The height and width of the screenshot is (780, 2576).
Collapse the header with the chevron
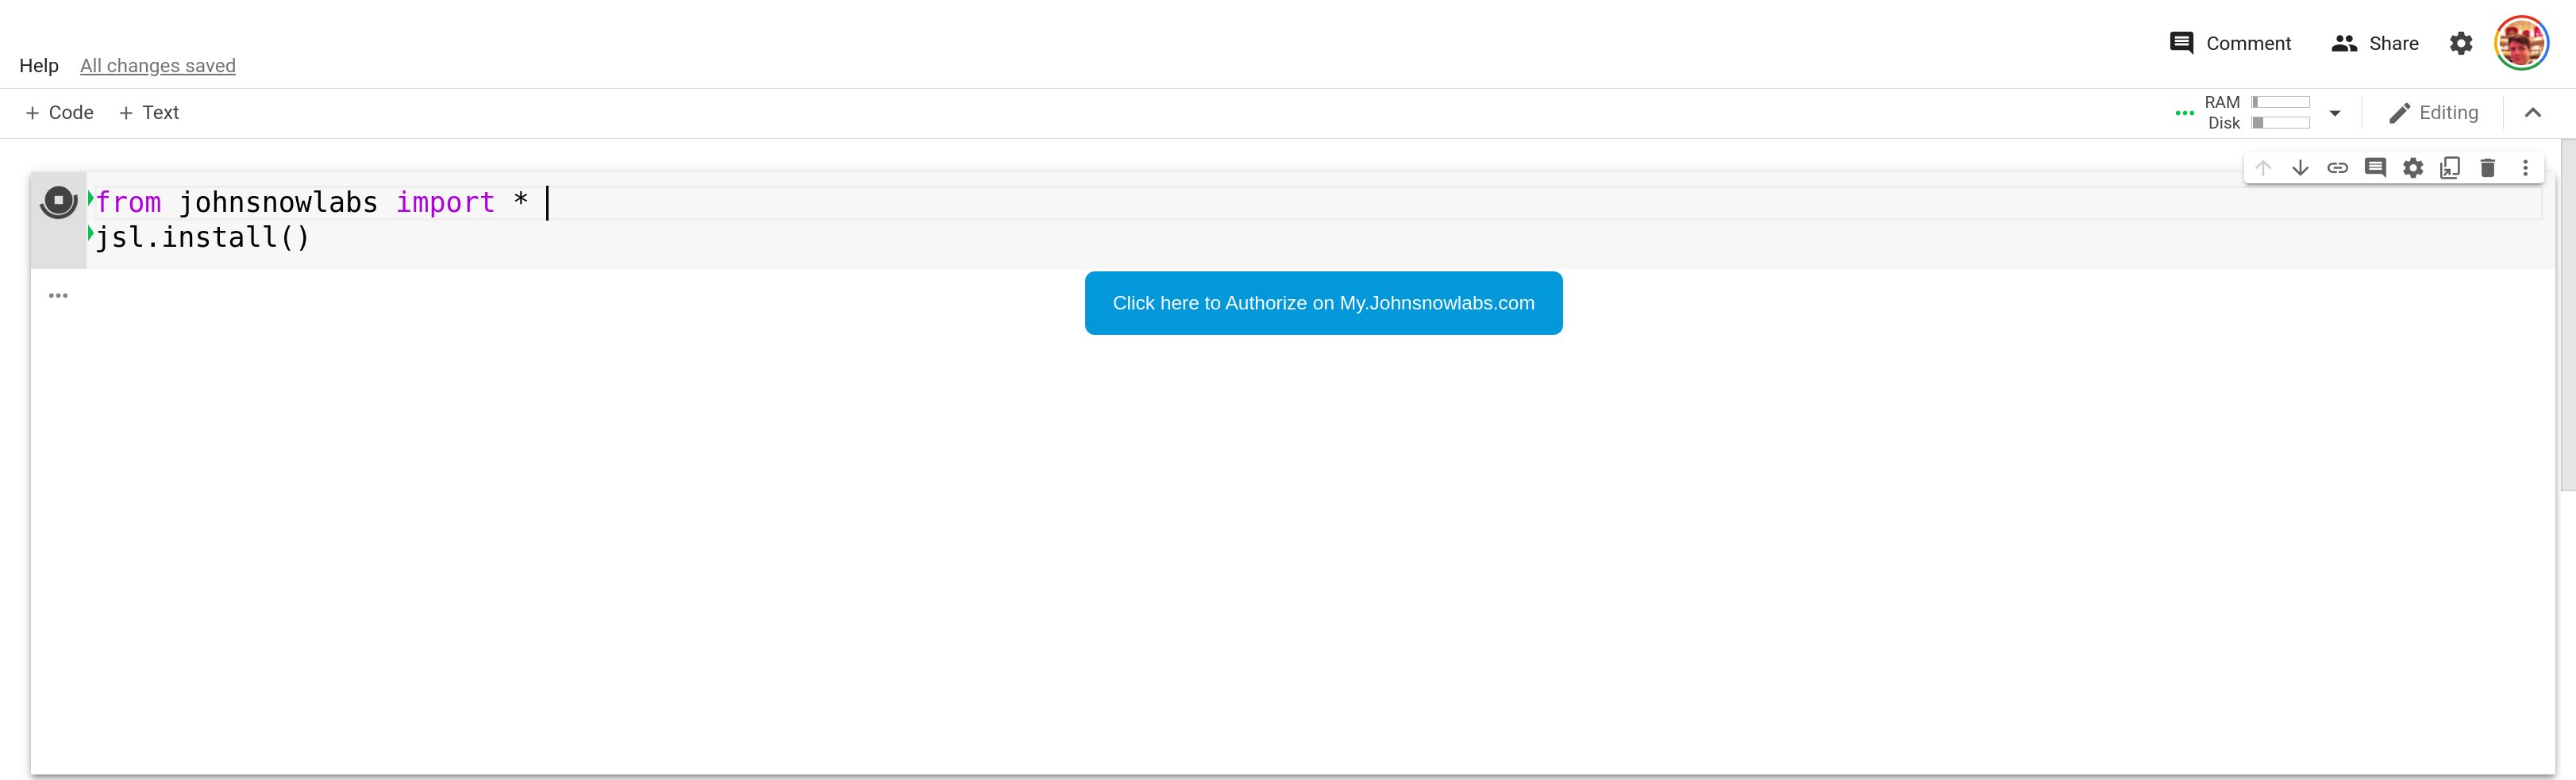(2533, 113)
